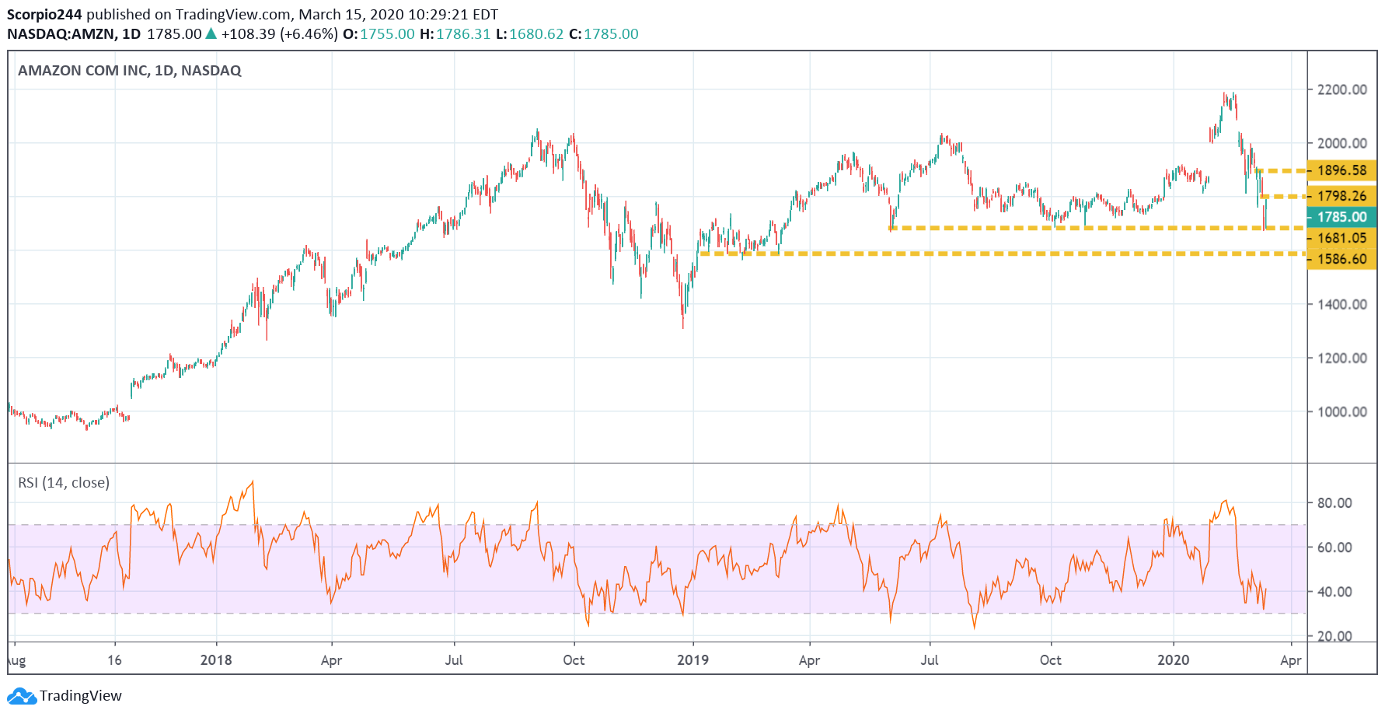1385x717 pixels.
Task: Click the 1785.00 current price label
Action: 1341,217
